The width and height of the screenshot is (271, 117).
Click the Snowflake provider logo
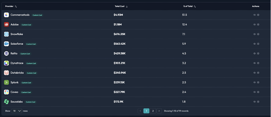coord(6,34)
